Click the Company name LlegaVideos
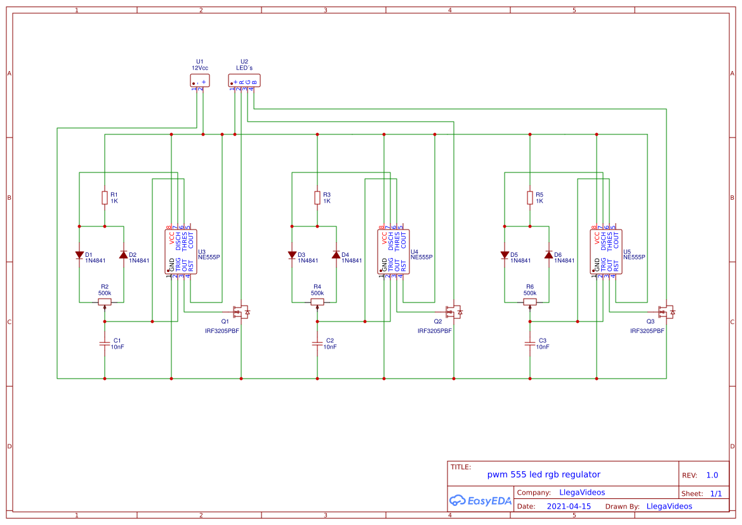Image resolution: width=742 pixels, height=525 pixels. [581, 492]
